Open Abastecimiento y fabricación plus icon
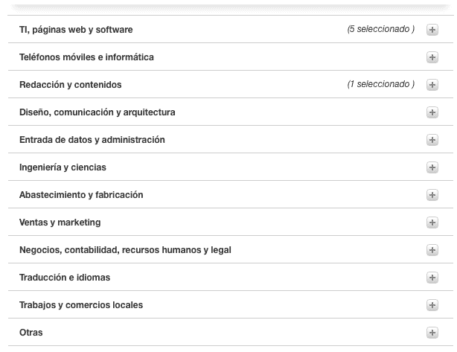 (x=432, y=195)
